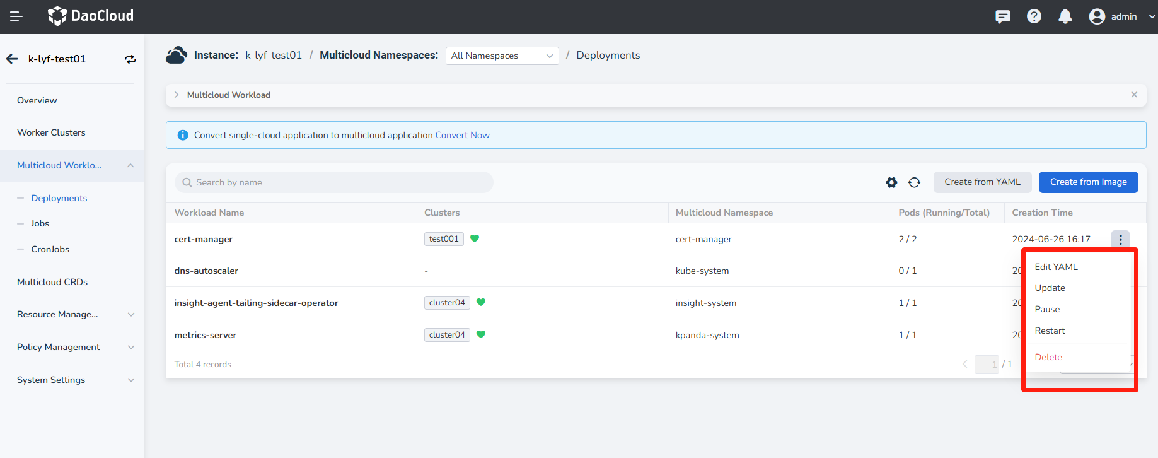Image resolution: width=1158 pixels, height=458 pixels.
Task: Open the All Namespaces dropdown
Action: [502, 56]
